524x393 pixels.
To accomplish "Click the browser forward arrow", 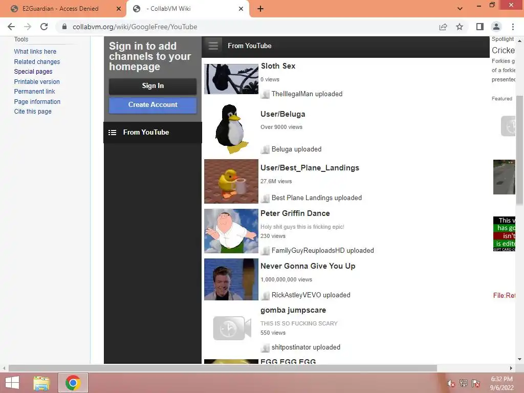I will tap(28, 27).
